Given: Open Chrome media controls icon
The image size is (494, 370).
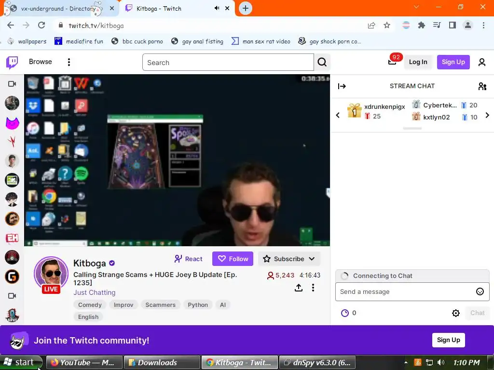Looking at the screenshot, I should click(437, 25).
